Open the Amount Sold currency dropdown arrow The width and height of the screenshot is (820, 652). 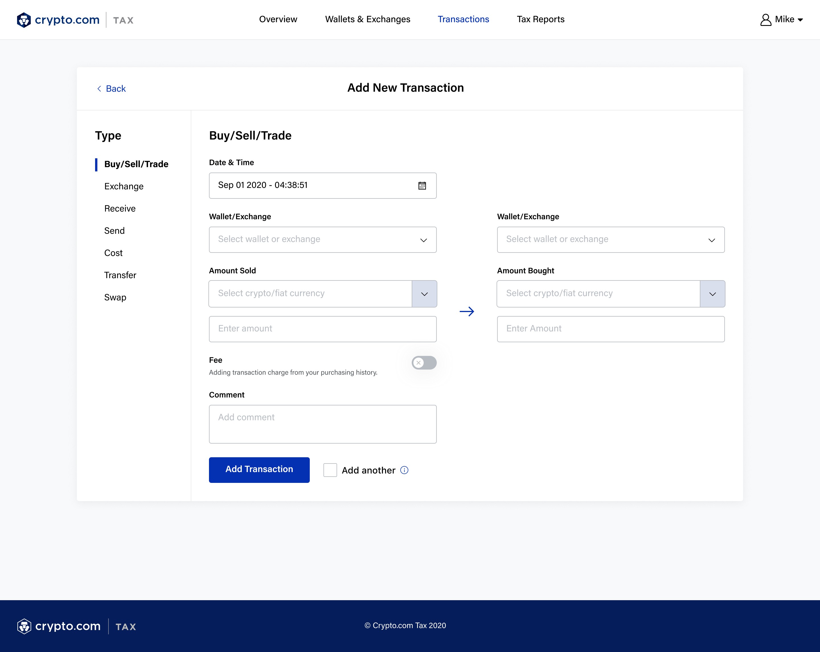click(424, 294)
